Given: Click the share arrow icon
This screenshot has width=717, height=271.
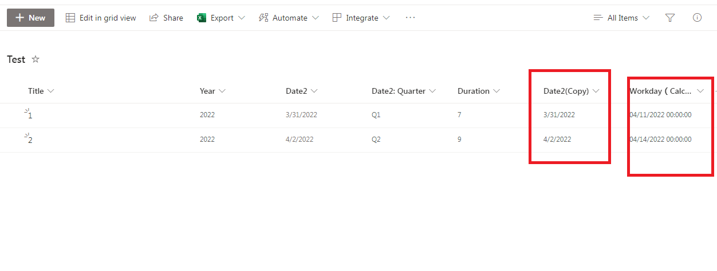Looking at the screenshot, I should point(153,18).
